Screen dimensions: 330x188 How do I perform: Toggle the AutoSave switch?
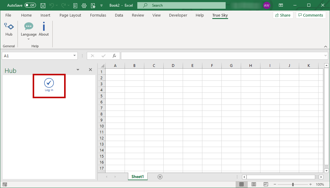pos(30,5)
